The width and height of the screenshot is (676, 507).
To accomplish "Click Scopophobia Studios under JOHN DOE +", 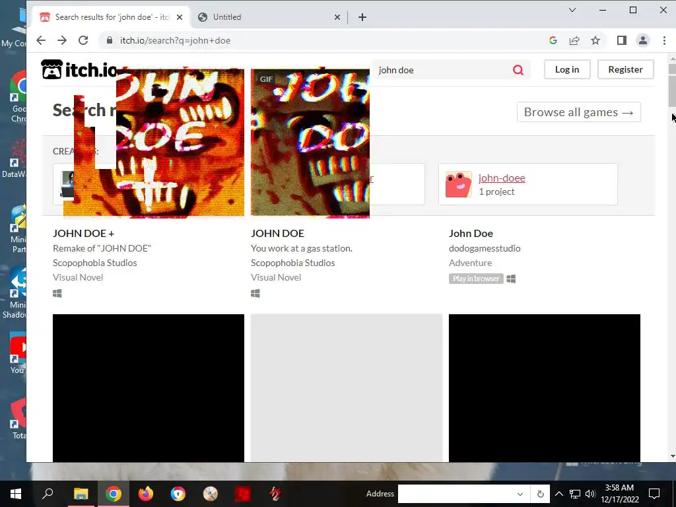I will click(x=95, y=263).
